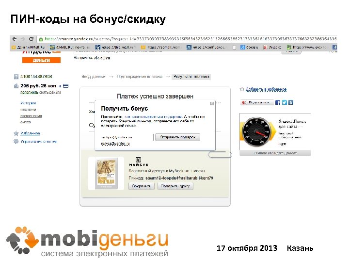This screenshot has width=349, height=262.
Task: Open the Google bookmark
Action: (x=249, y=47)
